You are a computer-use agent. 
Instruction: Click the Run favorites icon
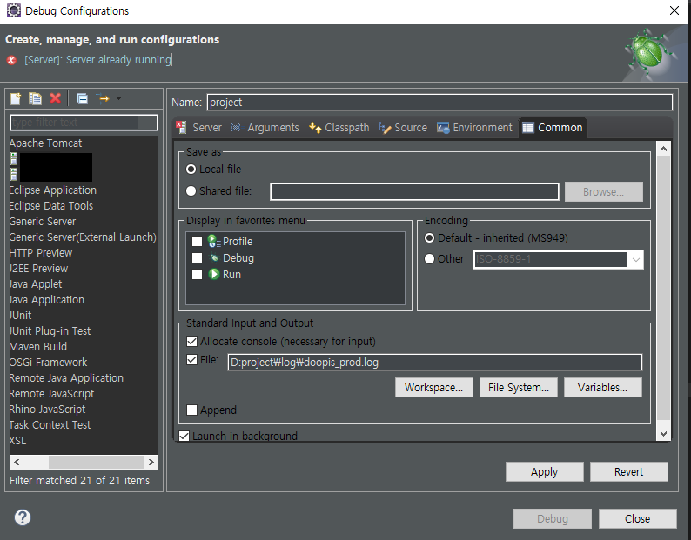(x=214, y=274)
